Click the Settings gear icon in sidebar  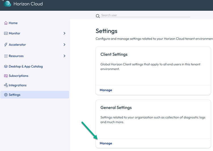[6, 95]
